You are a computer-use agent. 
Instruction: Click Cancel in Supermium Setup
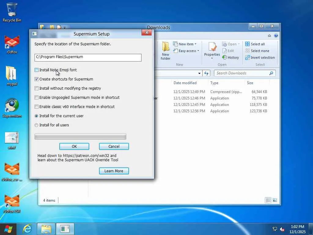(114, 147)
